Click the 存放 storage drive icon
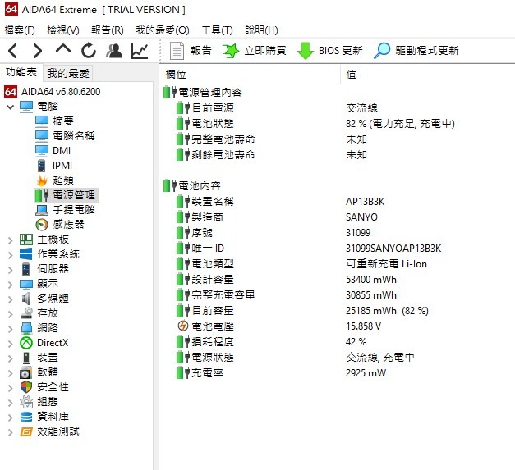 (26, 313)
